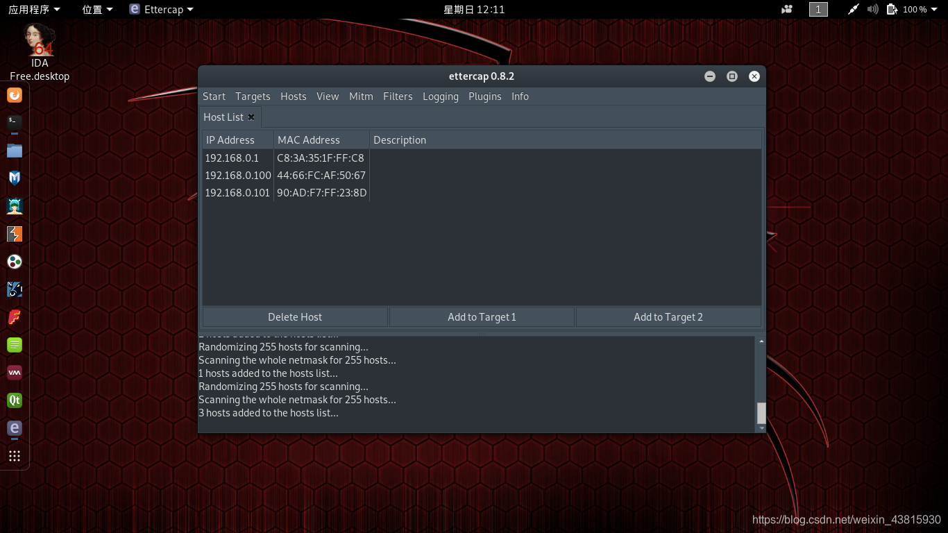Open the green notes dock icon

(x=15, y=345)
